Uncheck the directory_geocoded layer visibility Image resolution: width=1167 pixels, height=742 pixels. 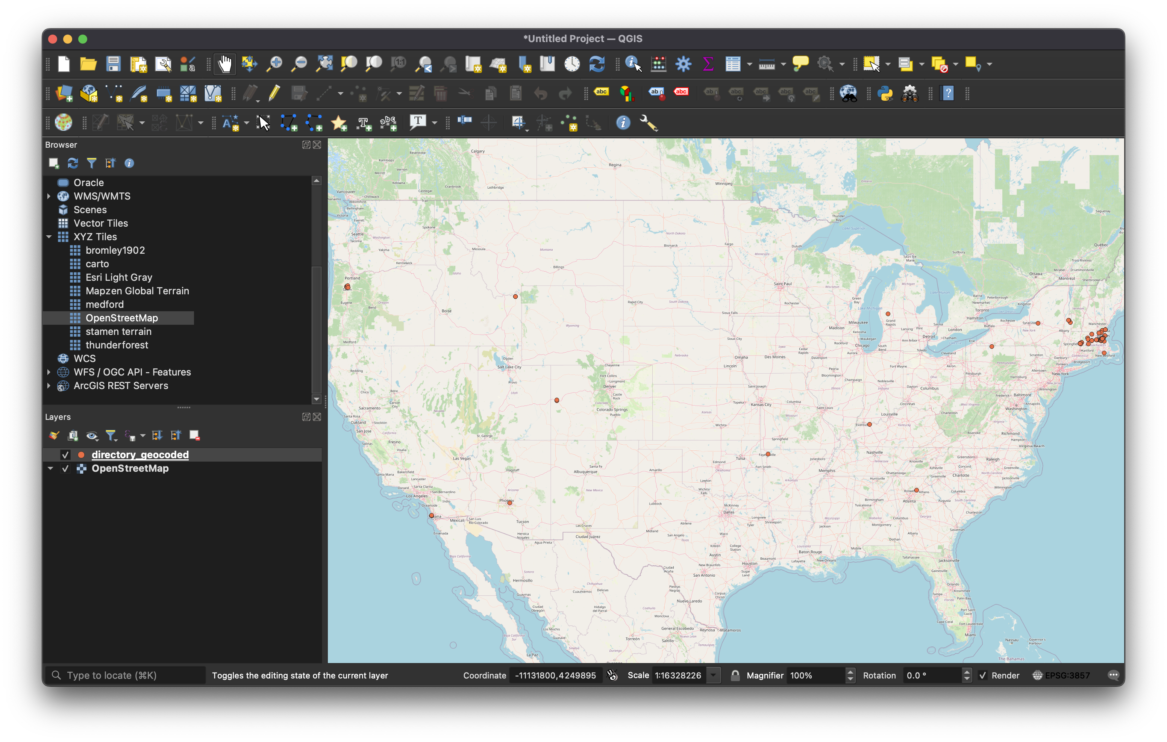pyautogui.click(x=65, y=454)
